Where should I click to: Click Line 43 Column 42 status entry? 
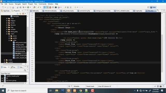coord(105,86)
